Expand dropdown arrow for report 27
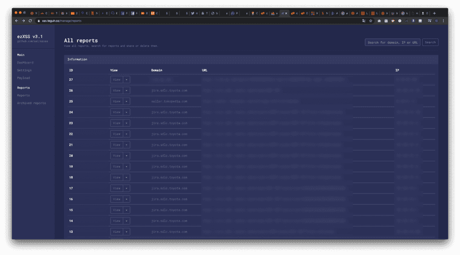This screenshot has width=460, height=255. coord(127,80)
